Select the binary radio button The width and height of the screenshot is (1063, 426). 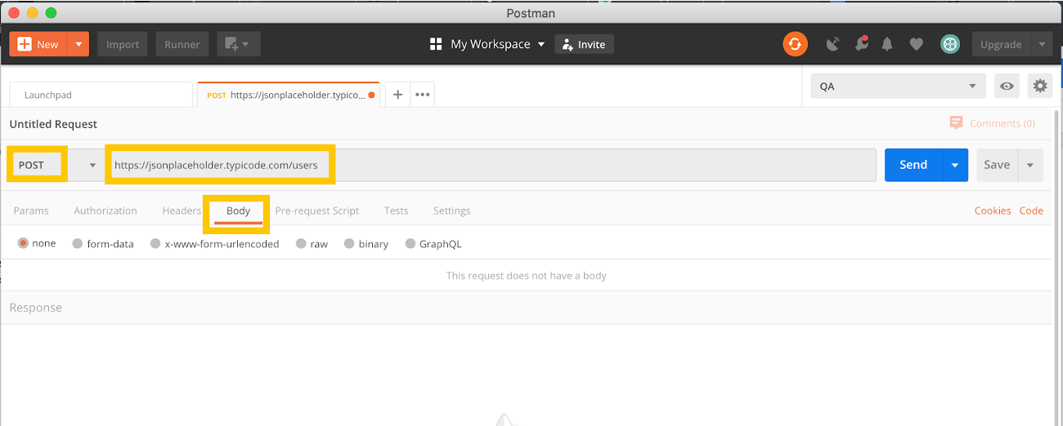coord(349,243)
